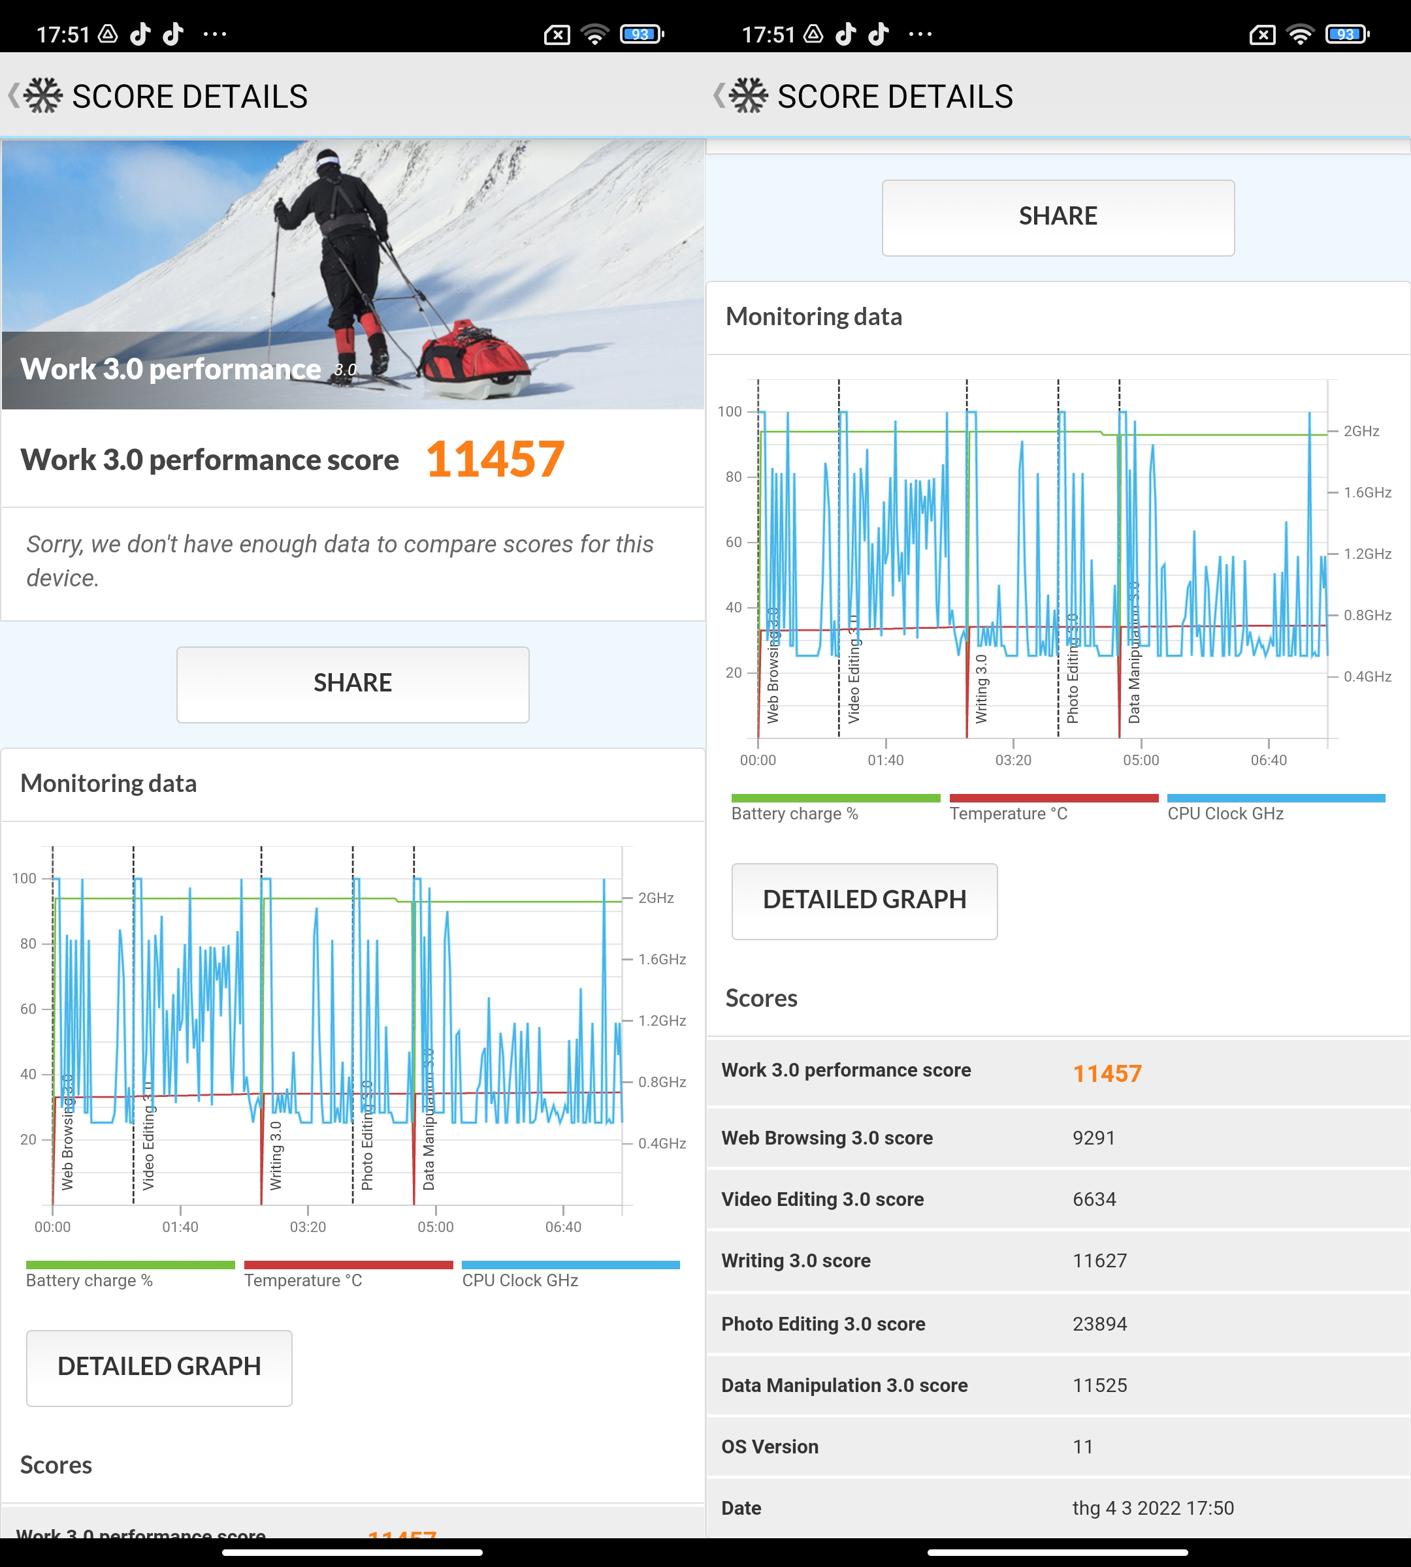Tap the monitoring chart on the left screen

[x=349, y=1039]
